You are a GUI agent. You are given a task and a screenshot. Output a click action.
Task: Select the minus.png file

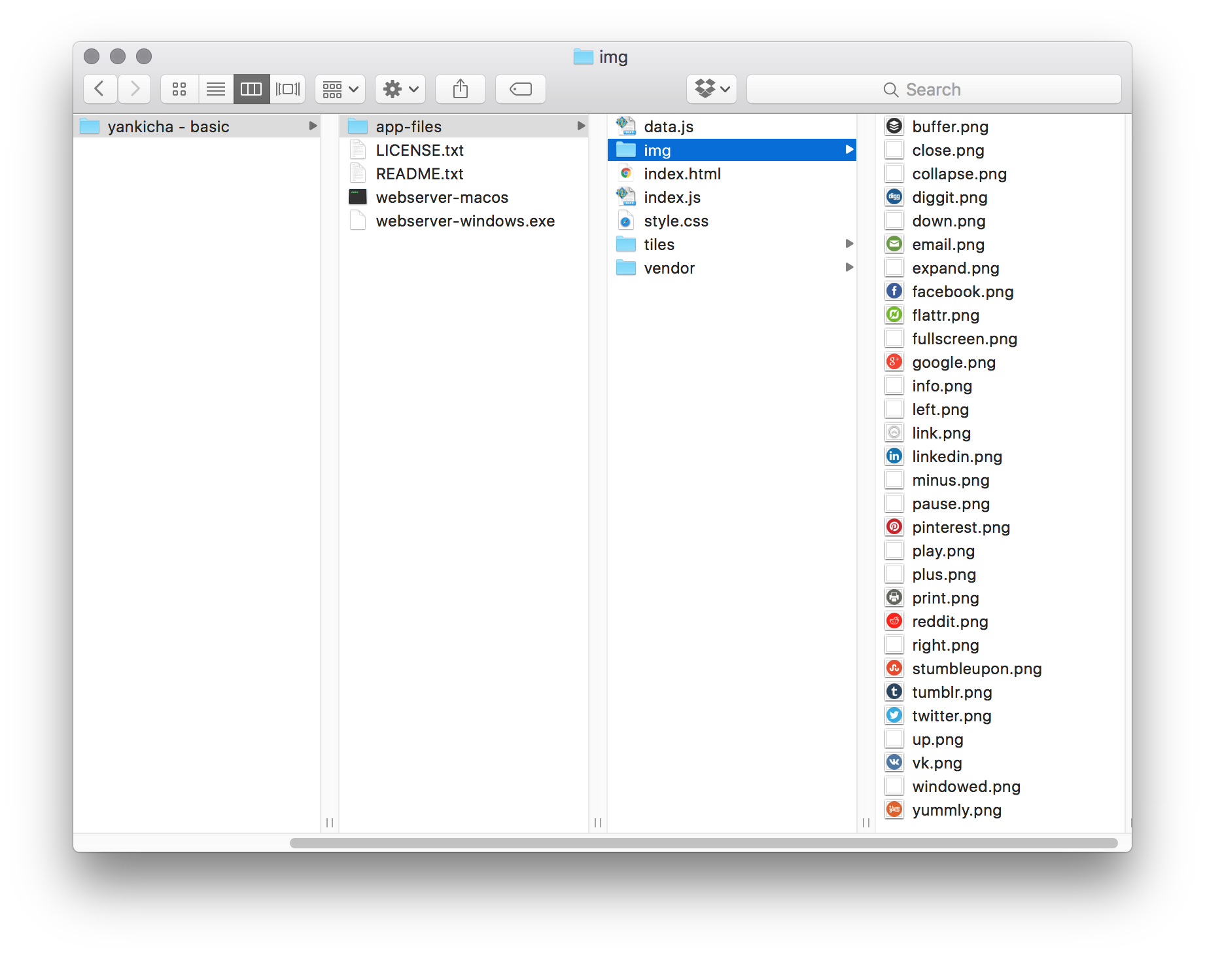point(1000,480)
